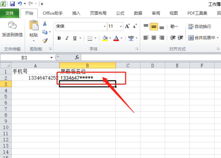This screenshot has width=221, height=158.
Task: Click the Format Painter brush icon
Action: pos(45,41)
